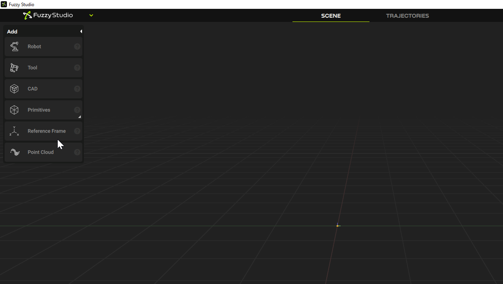Screen dimensions: 503x284
Task: Collapse the Add panel
Action: coord(81,31)
